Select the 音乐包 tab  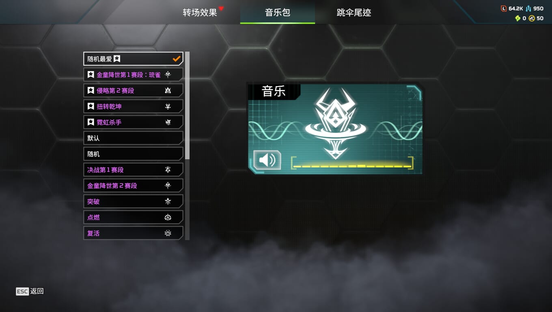(278, 12)
